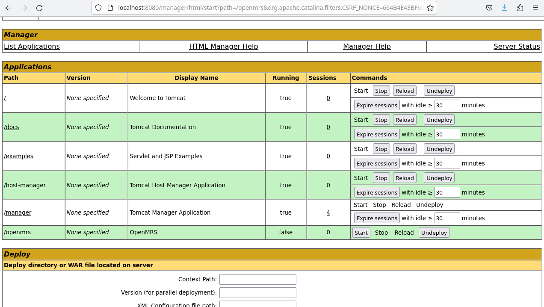Bookmark this page with star icon
Viewport: 544px width, 307px height.
430,8
